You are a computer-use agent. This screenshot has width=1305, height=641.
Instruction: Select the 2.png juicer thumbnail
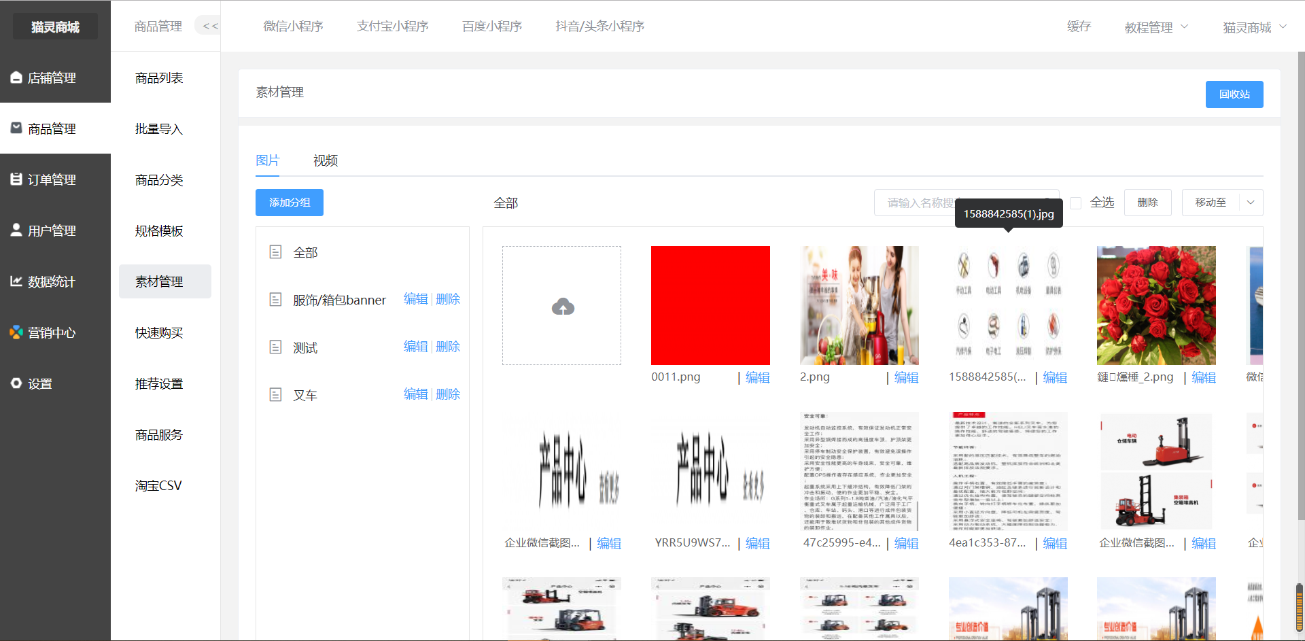[x=859, y=305]
